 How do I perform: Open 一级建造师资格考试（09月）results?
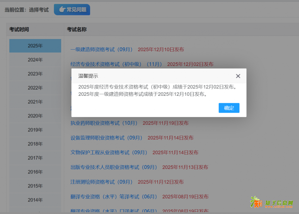coord(102,49)
